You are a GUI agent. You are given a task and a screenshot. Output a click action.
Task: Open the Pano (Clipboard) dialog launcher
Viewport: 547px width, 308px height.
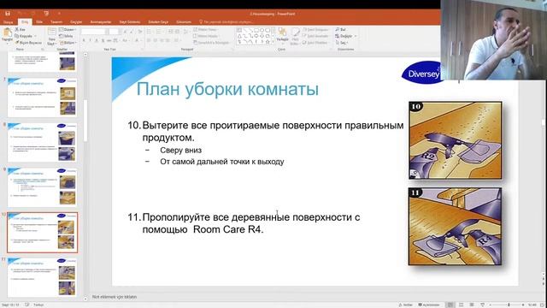43,50
